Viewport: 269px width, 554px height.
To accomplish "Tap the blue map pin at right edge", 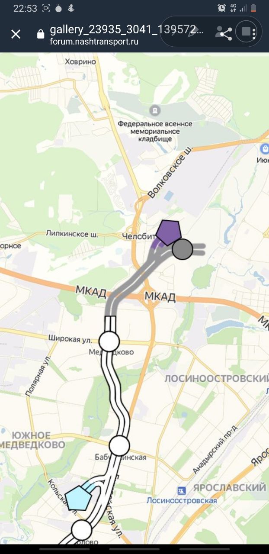I will pyautogui.click(x=264, y=150).
